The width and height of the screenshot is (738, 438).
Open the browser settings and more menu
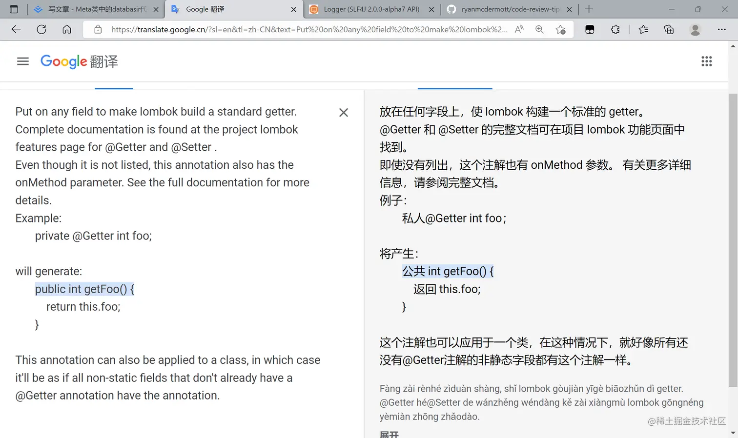coord(722,29)
